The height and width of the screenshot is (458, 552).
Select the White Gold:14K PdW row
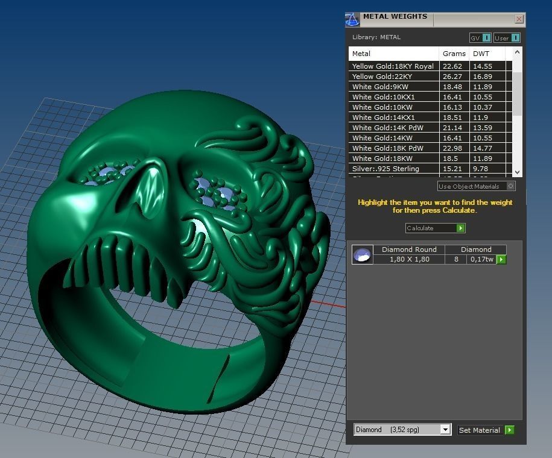430,127
